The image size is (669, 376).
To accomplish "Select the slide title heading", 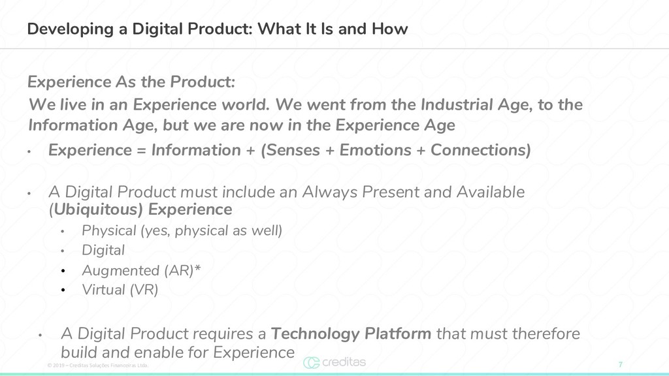I will [217, 29].
